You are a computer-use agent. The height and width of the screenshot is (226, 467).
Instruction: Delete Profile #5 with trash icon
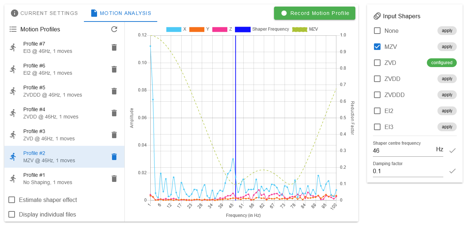114,91
